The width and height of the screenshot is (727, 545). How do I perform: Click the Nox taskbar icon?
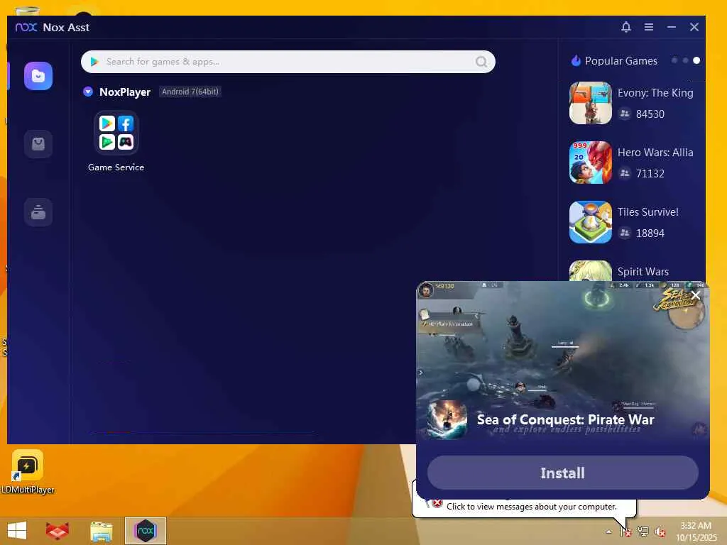(x=145, y=531)
